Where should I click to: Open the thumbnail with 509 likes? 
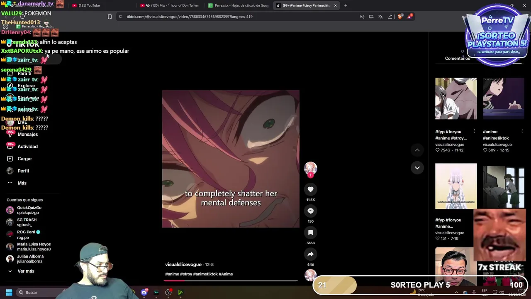(504, 98)
